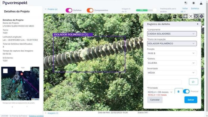Close the Registro de defeito dialog
Screen dimensions: 208x117
click(198, 24)
